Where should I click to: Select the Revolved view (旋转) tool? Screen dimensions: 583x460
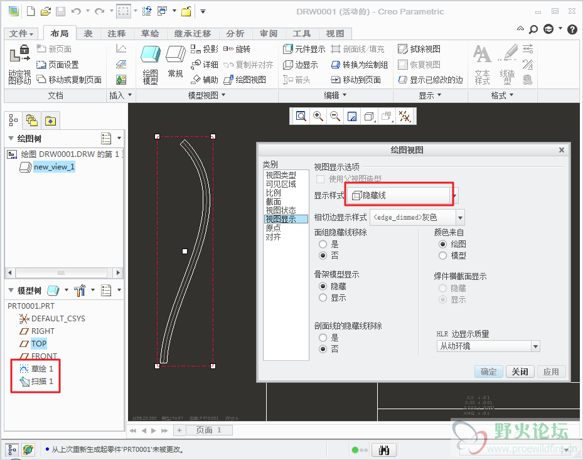237,49
